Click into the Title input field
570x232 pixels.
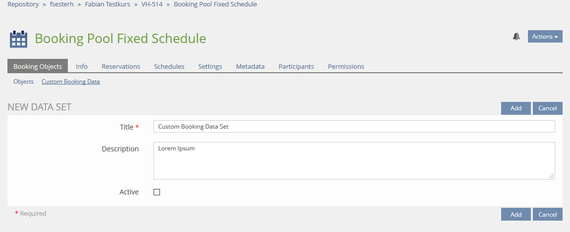coord(354,127)
